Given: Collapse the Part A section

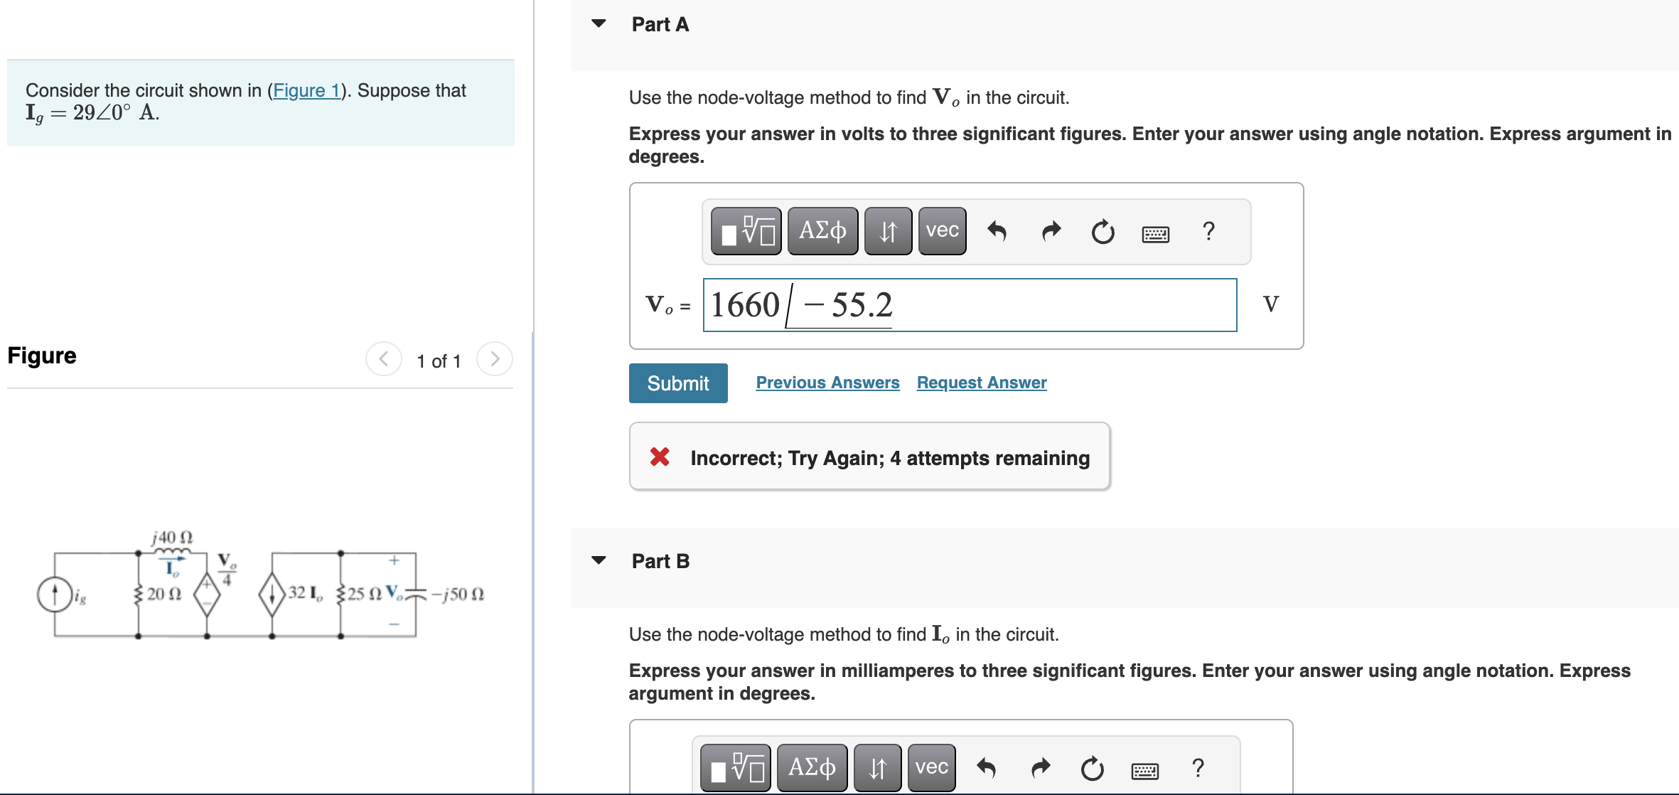Looking at the screenshot, I should click(x=599, y=23).
